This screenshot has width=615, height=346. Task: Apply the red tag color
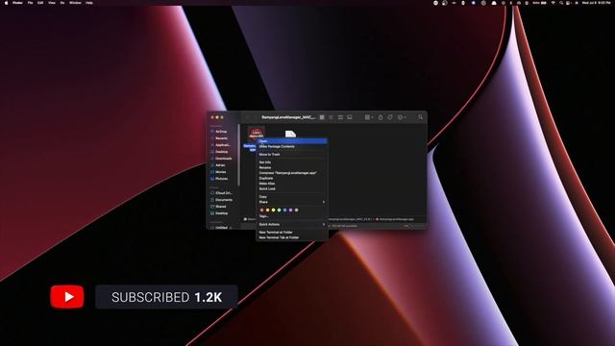pos(262,210)
